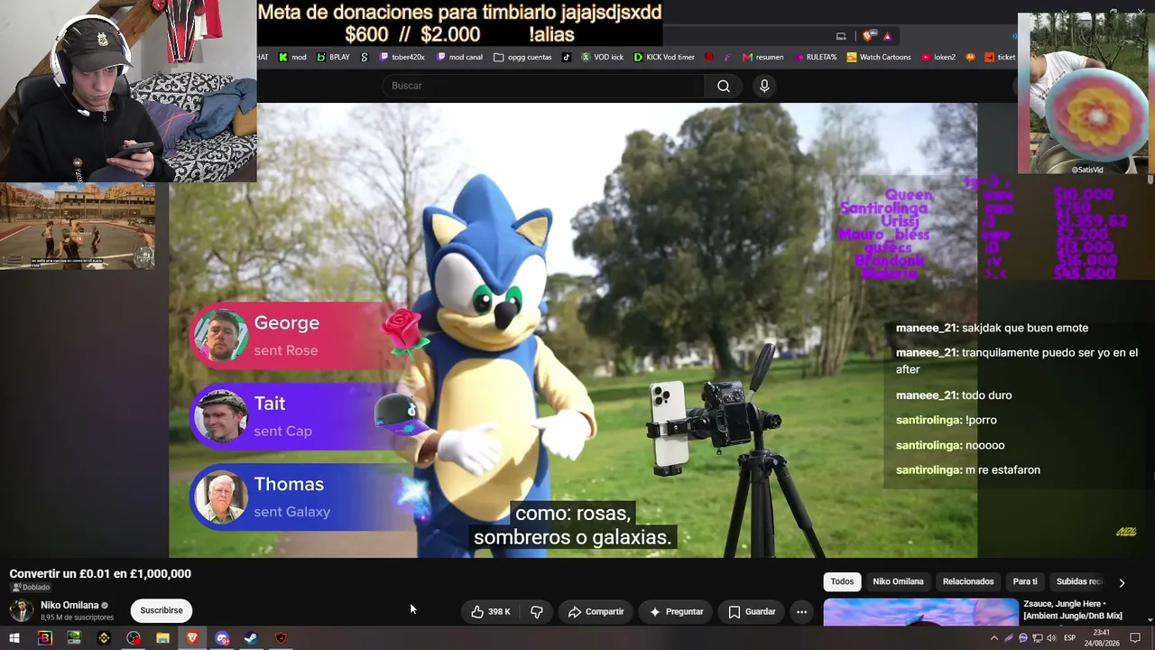This screenshot has height=650, width=1155.
Task: Open the mod canal bookmark
Action: pos(459,57)
